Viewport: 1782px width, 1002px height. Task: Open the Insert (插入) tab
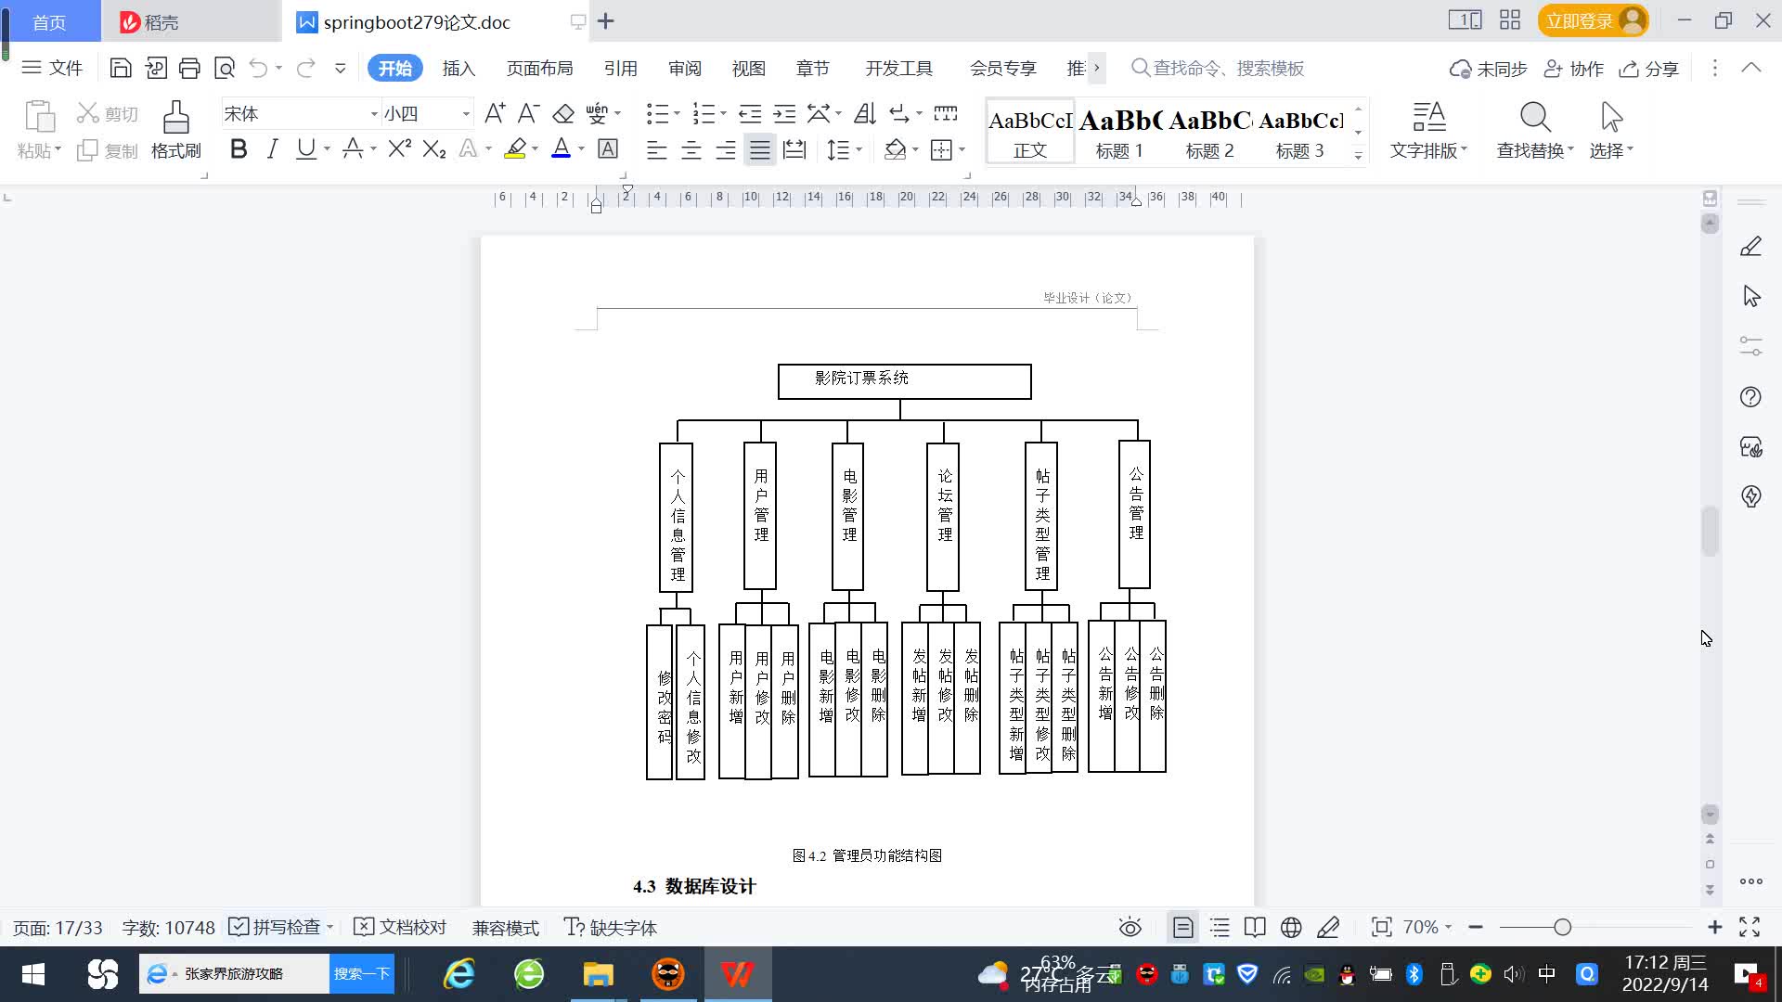coord(458,69)
